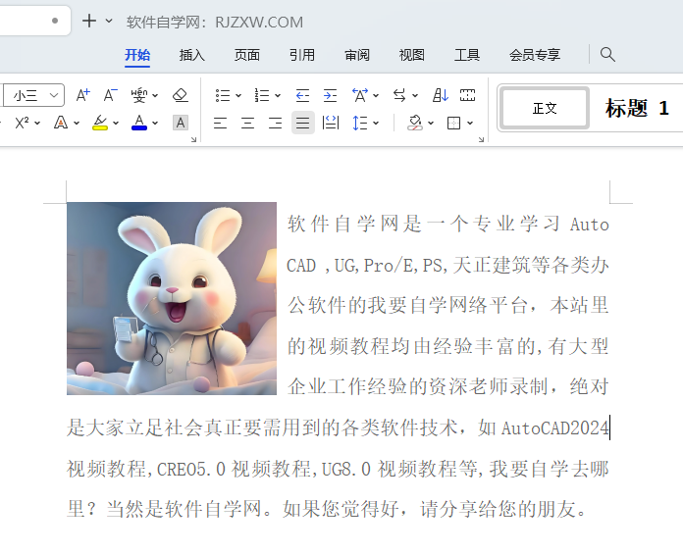Expand the text direction dropdown arrow

click(x=415, y=96)
